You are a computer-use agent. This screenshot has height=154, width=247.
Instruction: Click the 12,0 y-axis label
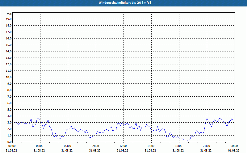[x=9, y=64]
